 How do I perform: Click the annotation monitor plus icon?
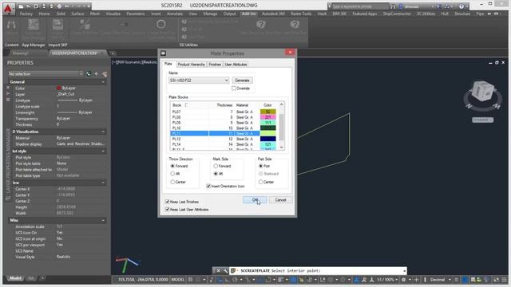click(x=416, y=280)
